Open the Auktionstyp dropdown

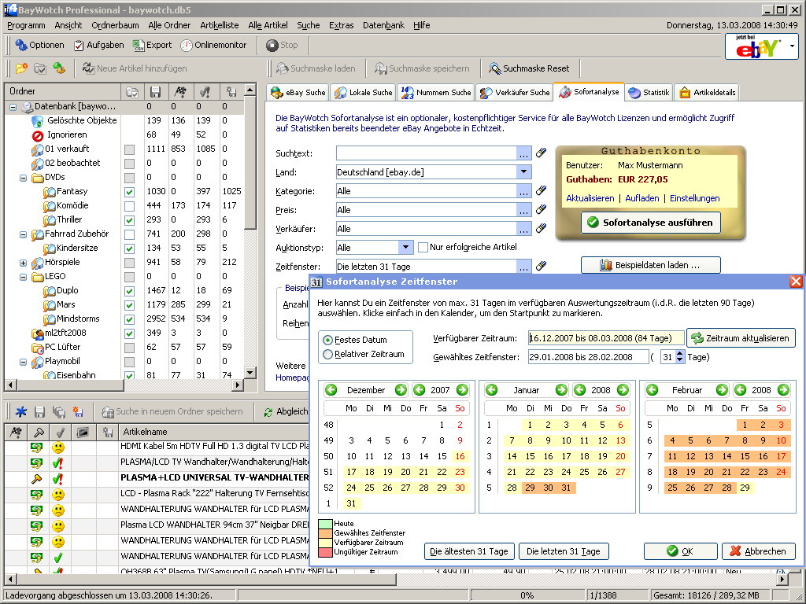tap(405, 248)
